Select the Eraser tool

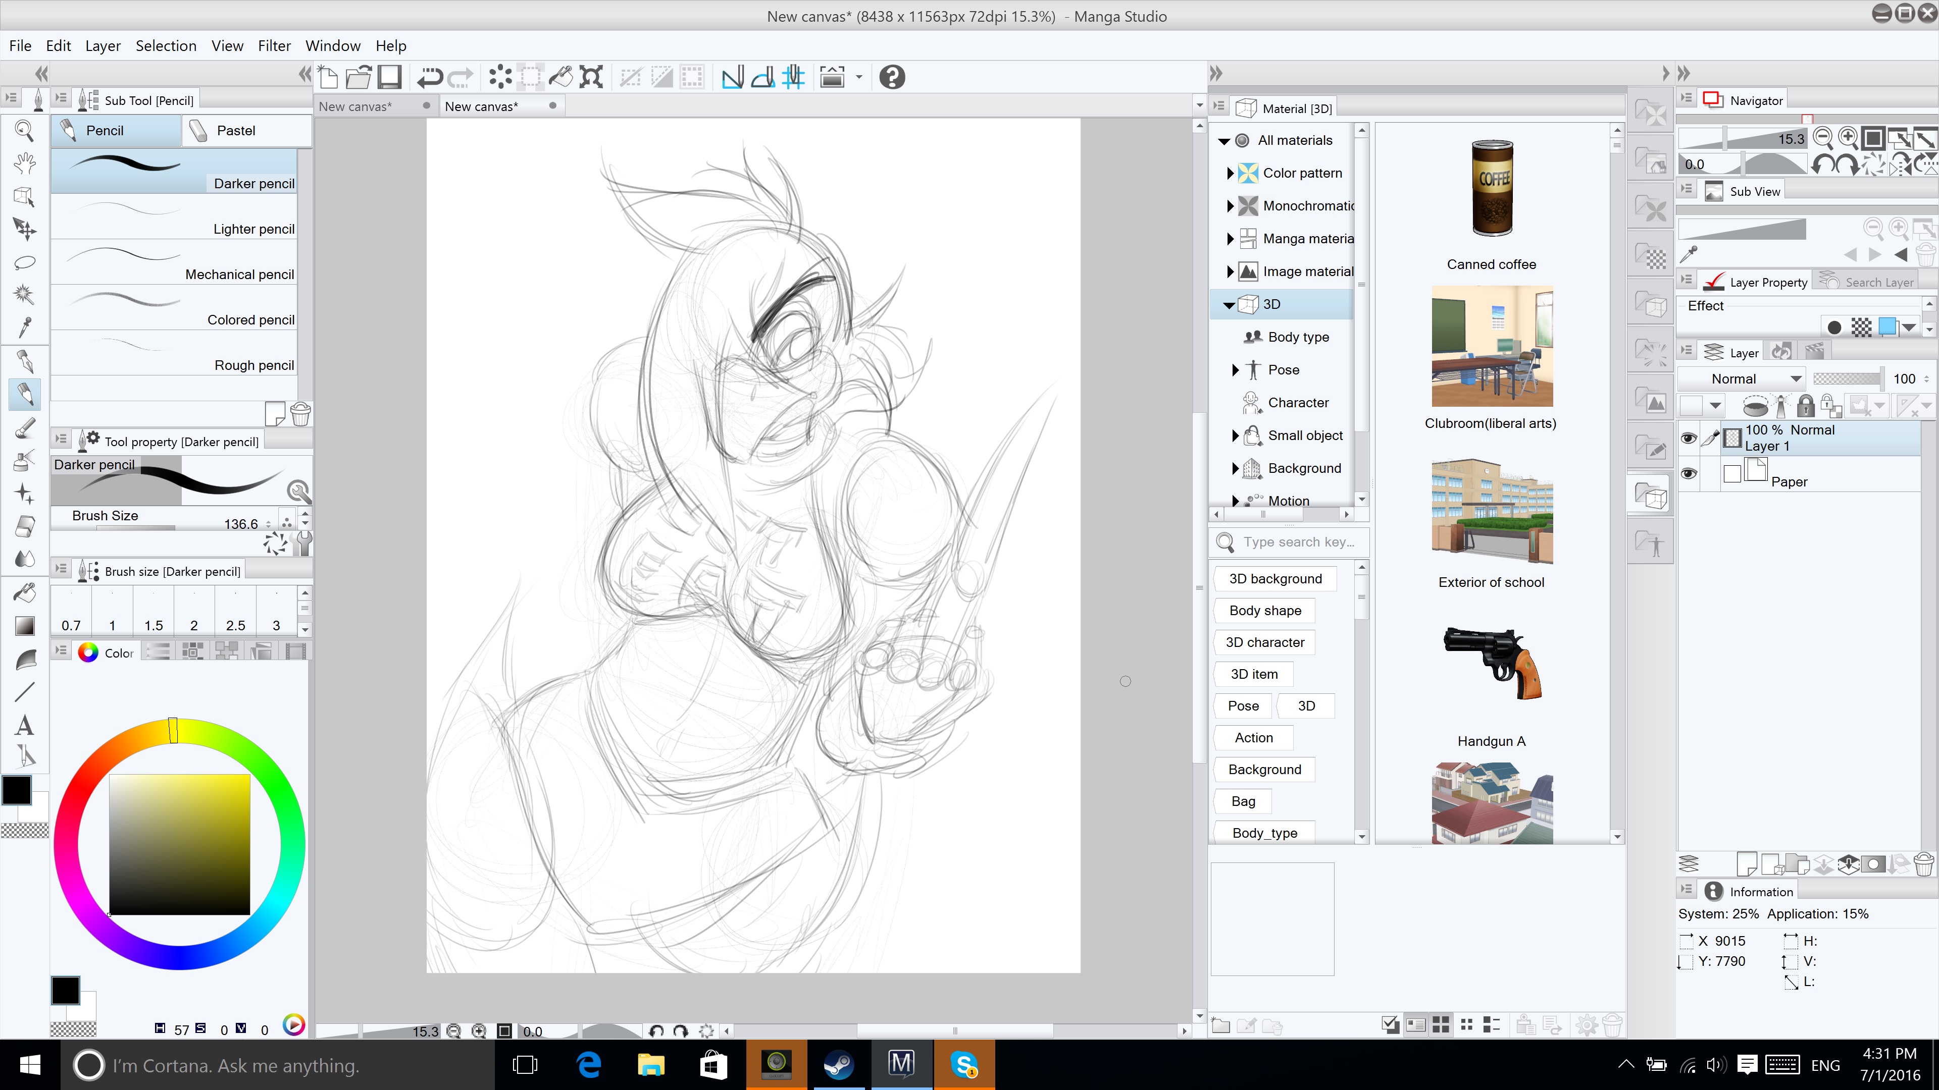[x=24, y=526]
